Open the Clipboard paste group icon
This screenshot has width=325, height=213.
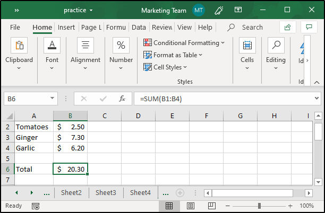click(19, 45)
